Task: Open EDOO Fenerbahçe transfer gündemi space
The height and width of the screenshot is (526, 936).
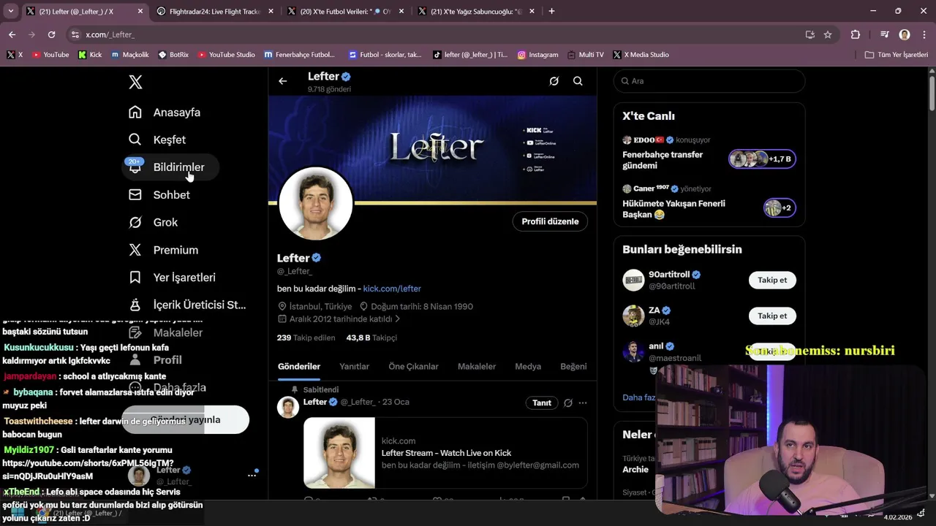Action: click(709, 153)
